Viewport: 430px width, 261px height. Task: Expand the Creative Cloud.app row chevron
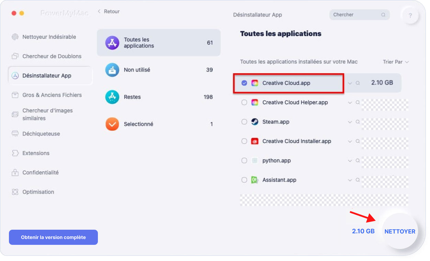click(350, 83)
